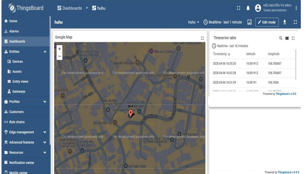Go to Dashboards breadcrumb link
The image size is (308, 174).
pos(70,8)
